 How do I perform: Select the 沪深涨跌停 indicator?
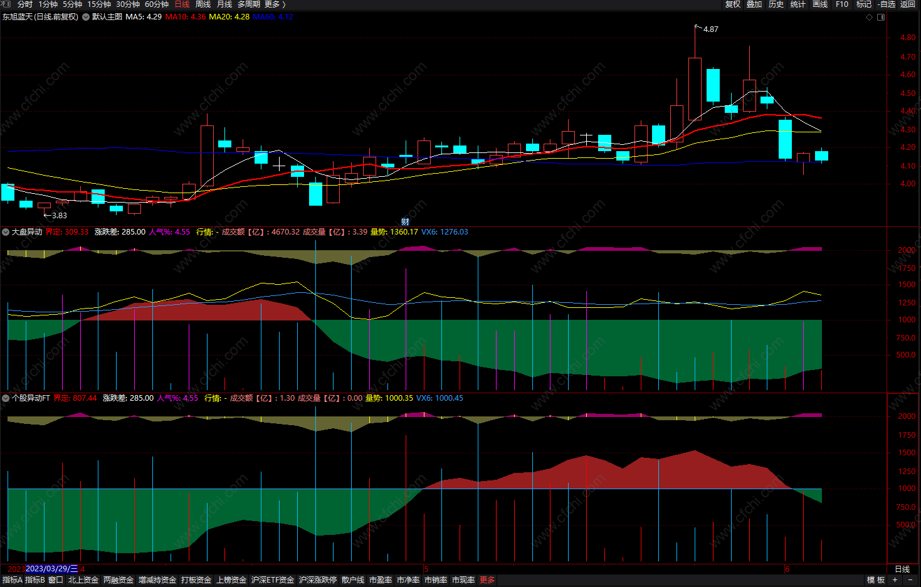click(318, 580)
